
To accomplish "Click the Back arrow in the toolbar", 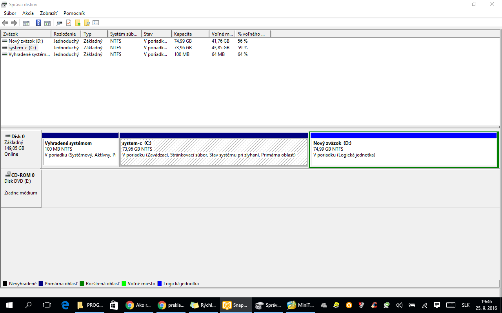I will coord(5,23).
